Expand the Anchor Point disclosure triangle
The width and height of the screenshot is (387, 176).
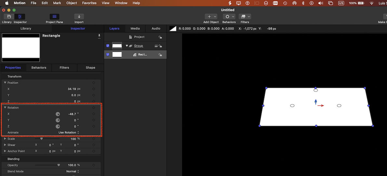[x=5, y=151]
